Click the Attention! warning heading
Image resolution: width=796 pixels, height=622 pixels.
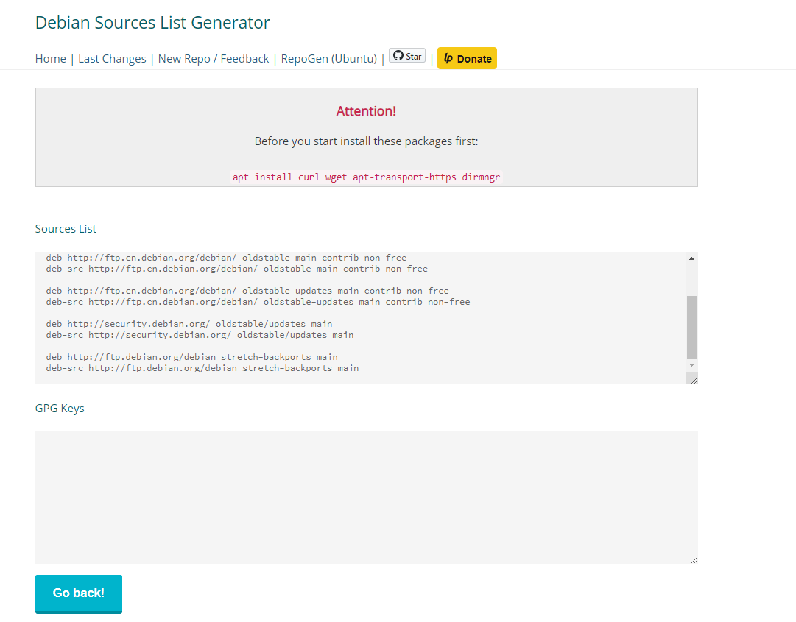[366, 111]
